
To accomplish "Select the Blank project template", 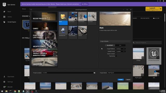I will pyautogui.click(x=63, y=18).
